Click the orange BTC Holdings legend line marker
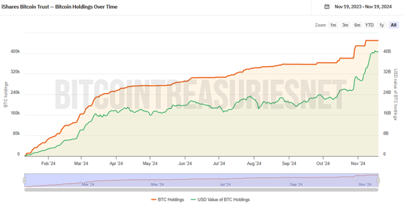Screen dimensions: 403x207 tap(153, 199)
